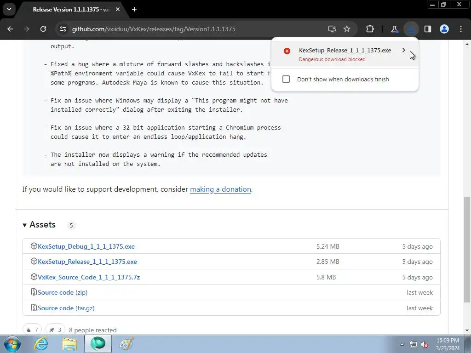
Task: Open Chrome three-dot menu
Action: 461,29
